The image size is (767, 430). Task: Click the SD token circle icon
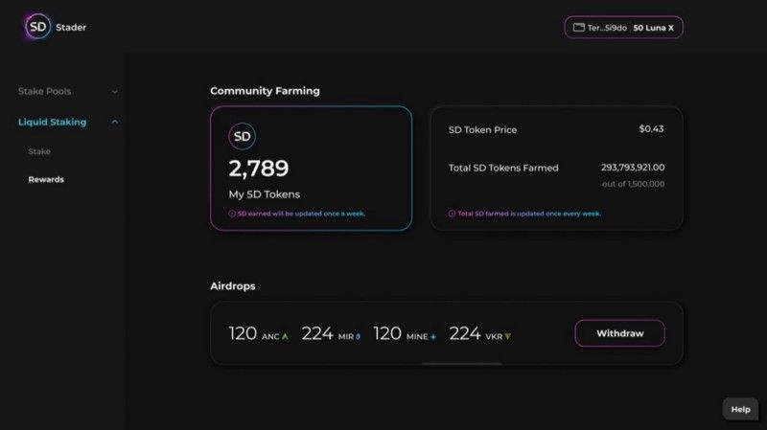pos(242,136)
